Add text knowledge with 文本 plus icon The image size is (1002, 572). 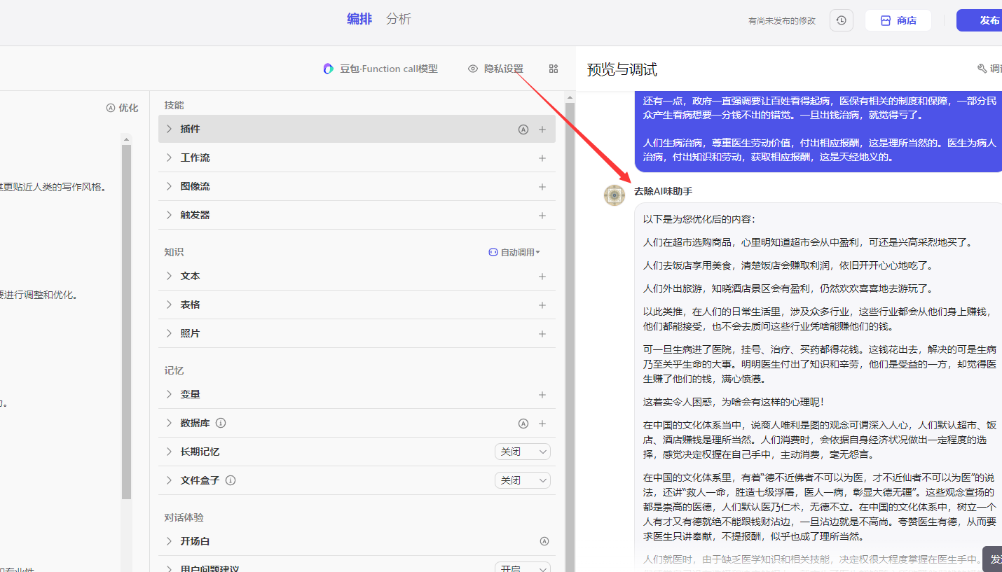[x=542, y=277]
